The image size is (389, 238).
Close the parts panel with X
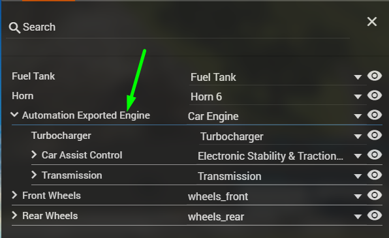tap(372, 22)
